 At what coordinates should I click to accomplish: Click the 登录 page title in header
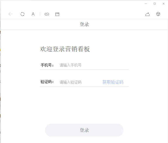(84, 24)
